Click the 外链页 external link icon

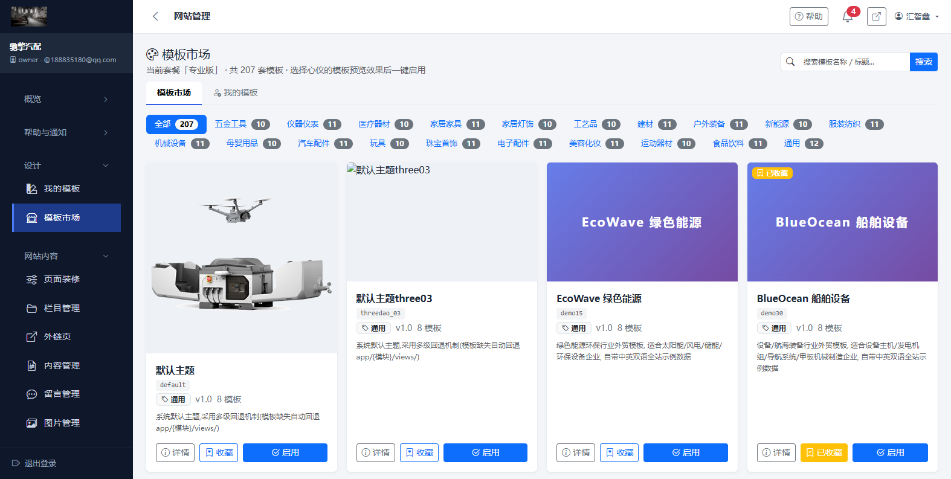(x=31, y=336)
